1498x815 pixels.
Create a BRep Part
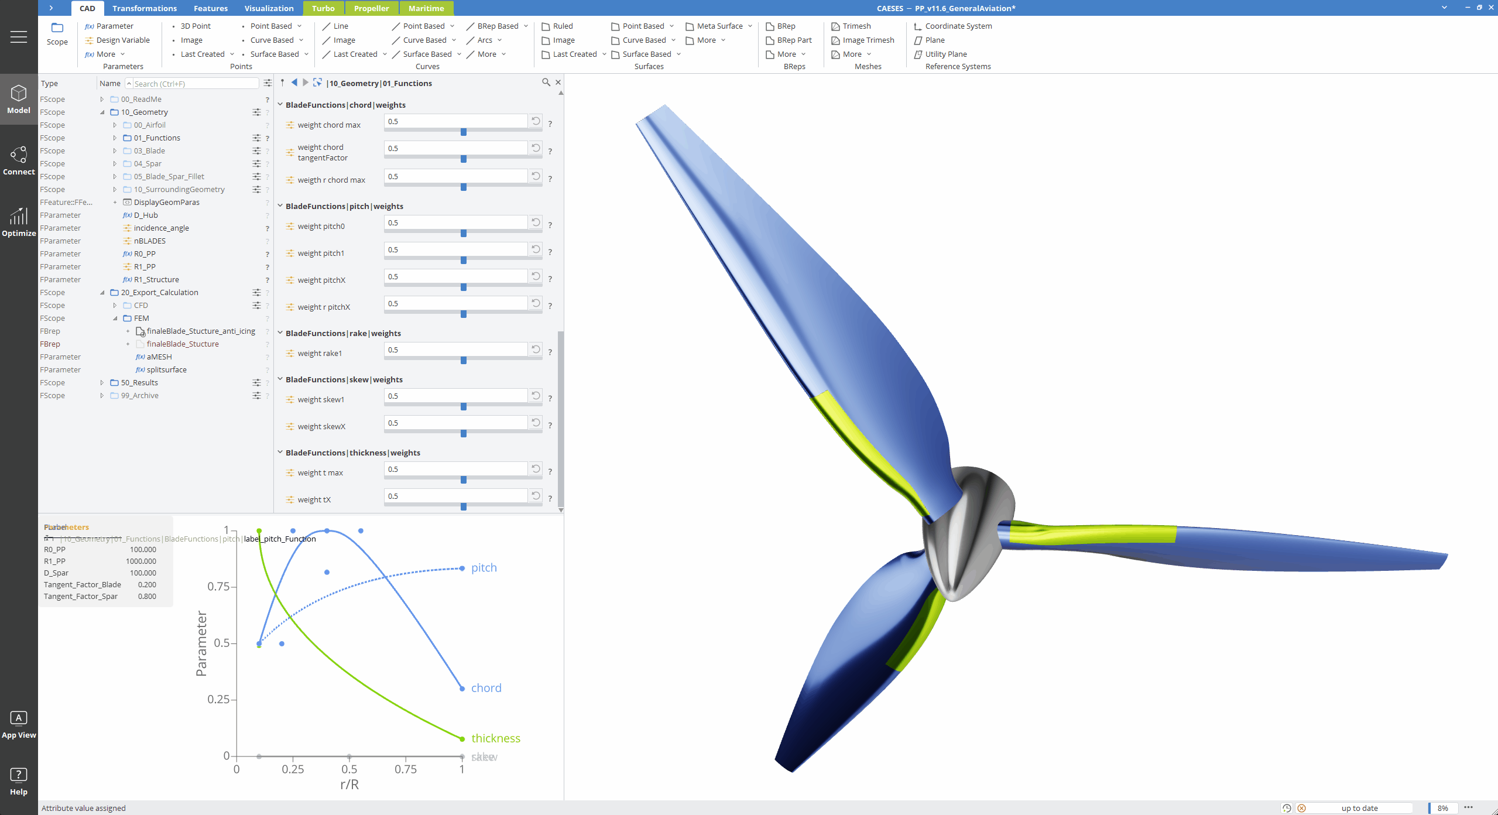point(789,40)
